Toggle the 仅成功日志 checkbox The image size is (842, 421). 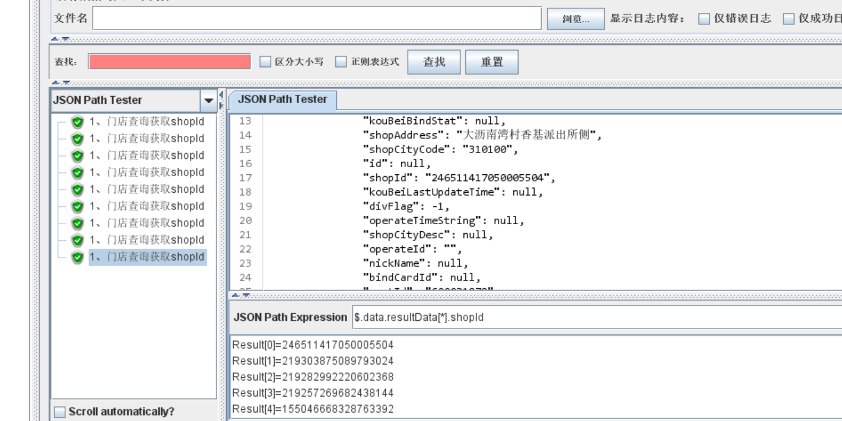pos(789,18)
